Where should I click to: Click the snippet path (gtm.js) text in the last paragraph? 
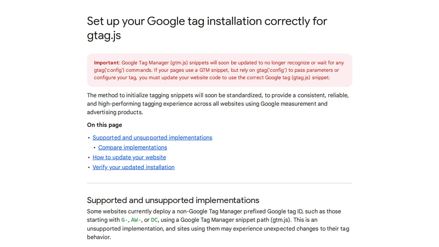(271, 220)
